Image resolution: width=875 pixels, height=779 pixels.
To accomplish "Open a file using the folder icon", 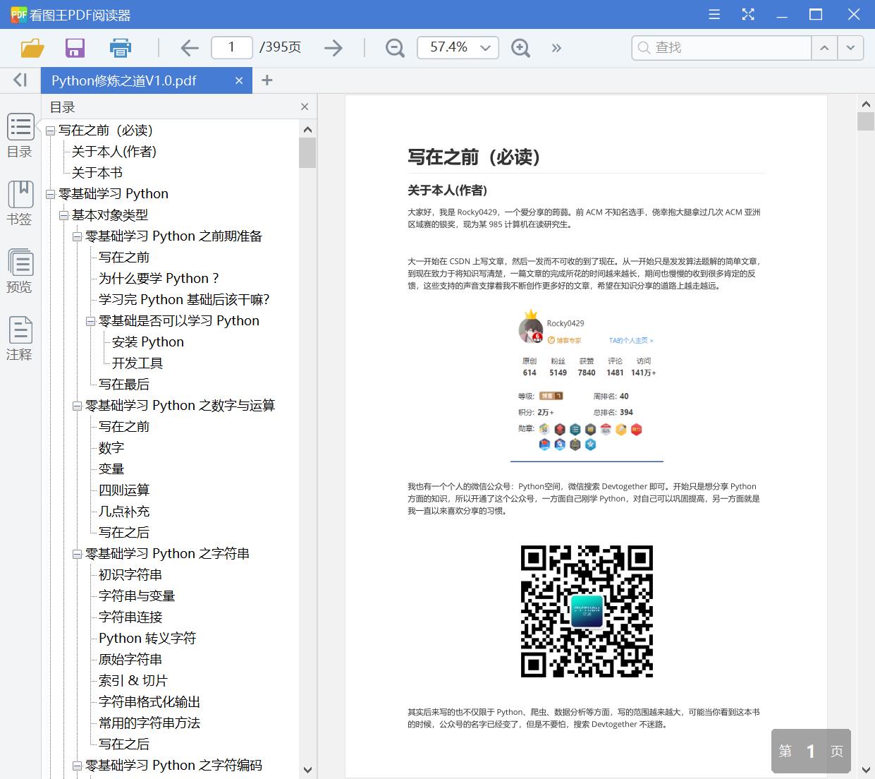I will pyautogui.click(x=31, y=47).
